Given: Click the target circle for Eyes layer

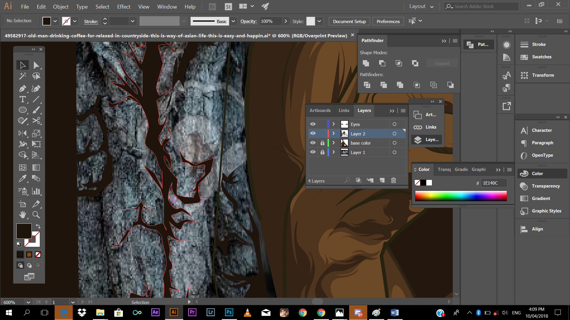Looking at the screenshot, I should point(395,124).
